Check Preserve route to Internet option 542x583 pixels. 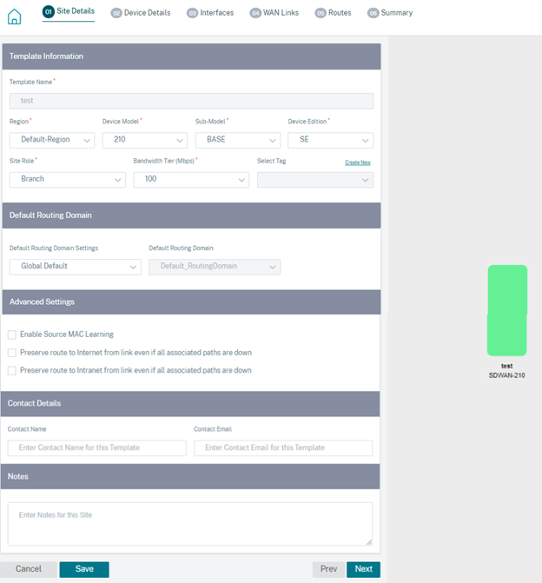point(12,353)
